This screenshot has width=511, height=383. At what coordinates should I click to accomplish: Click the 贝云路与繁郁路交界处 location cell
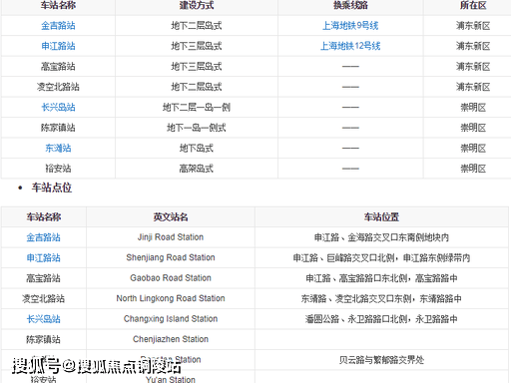tap(381, 360)
